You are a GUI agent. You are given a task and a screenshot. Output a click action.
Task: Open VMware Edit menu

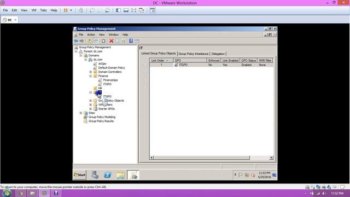pyautogui.click(x=14, y=10)
